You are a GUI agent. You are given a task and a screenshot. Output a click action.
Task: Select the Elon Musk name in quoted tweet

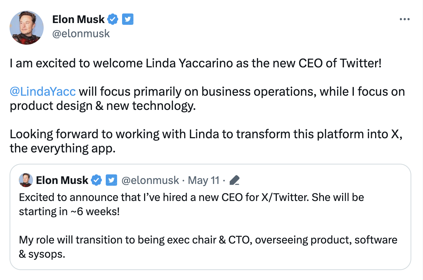[x=62, y=180]
